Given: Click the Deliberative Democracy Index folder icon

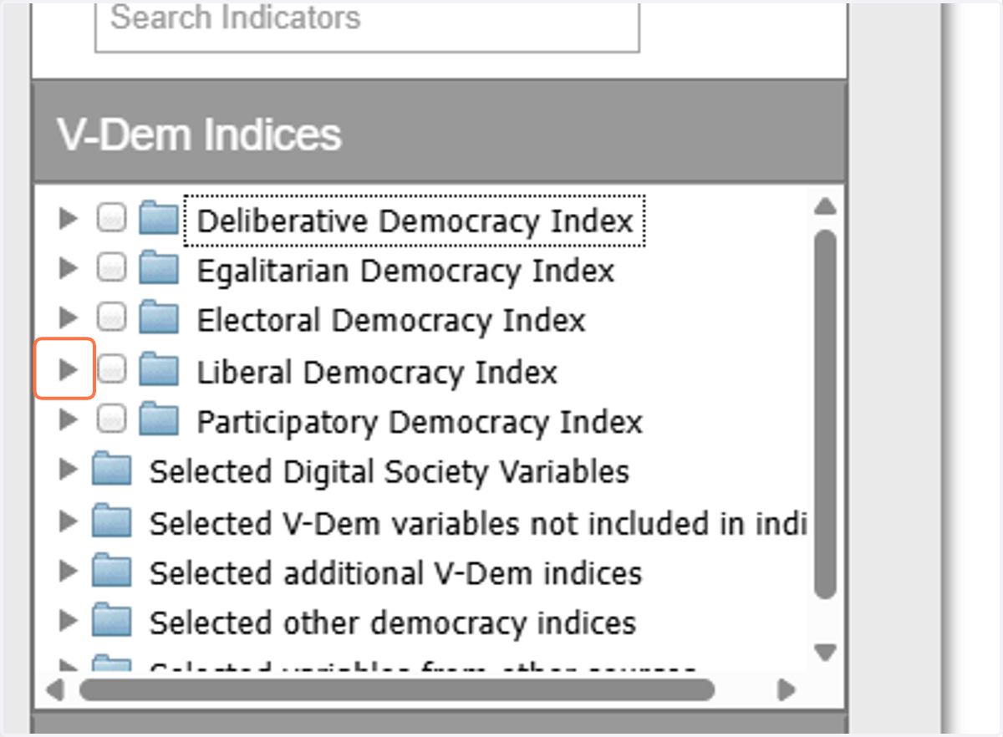Looking at the screenshot, I should tap(159, 220).
